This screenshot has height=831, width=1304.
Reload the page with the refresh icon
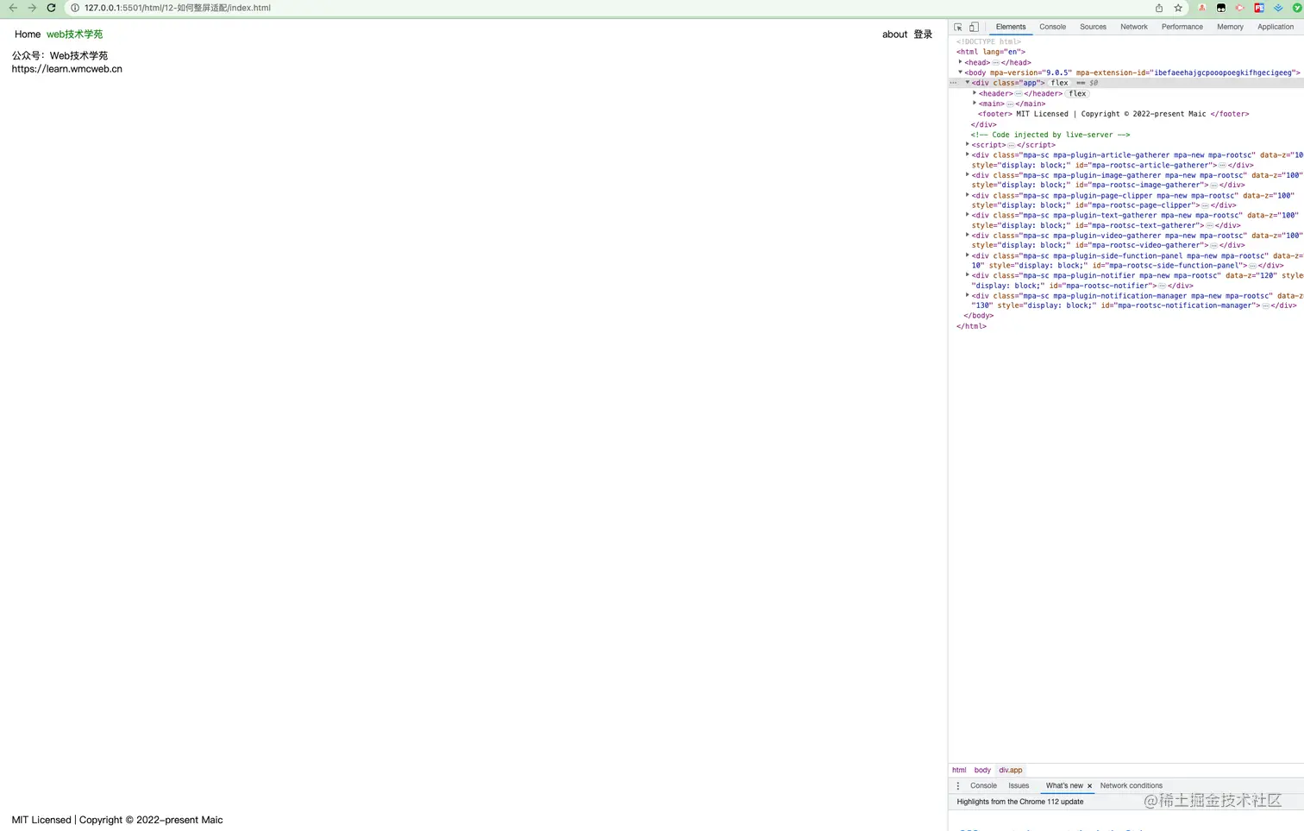[51, 8]
